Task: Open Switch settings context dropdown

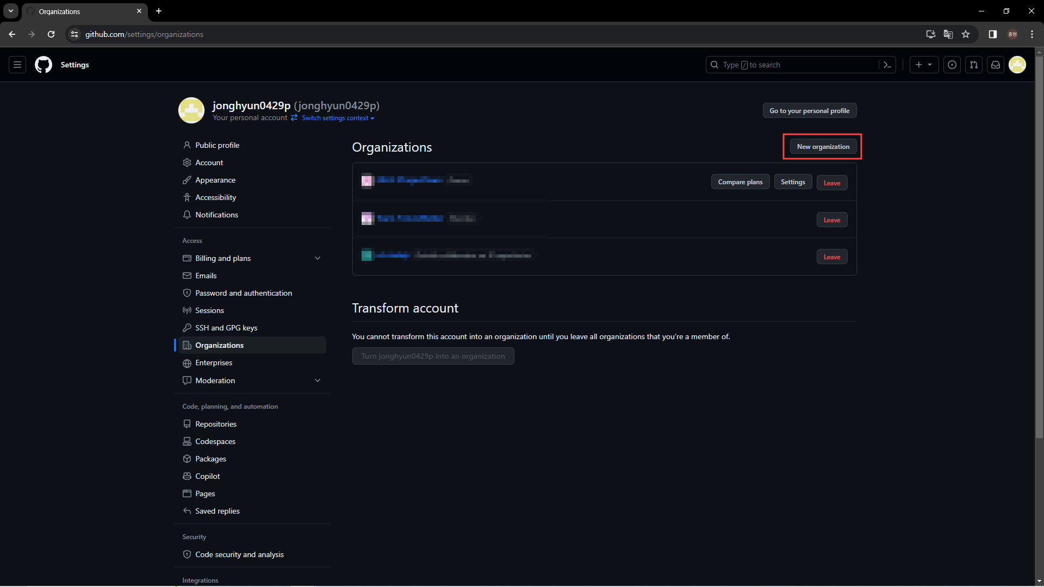Action: [338, 118]
